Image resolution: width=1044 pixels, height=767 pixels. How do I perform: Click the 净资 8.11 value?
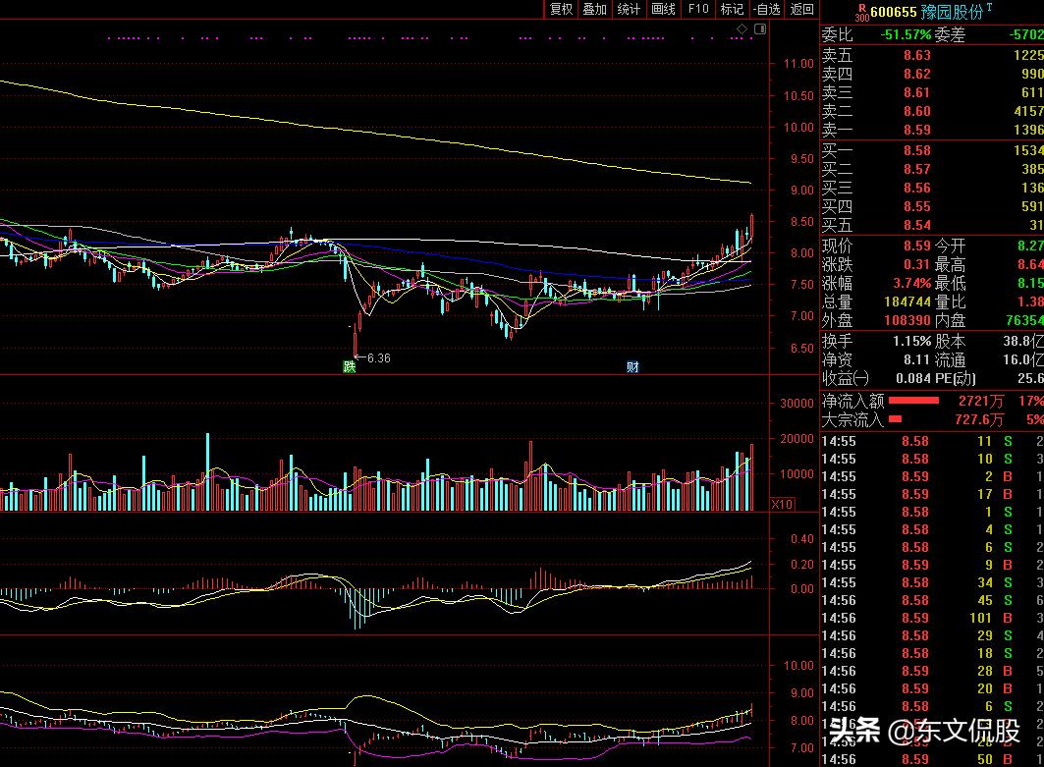pyautogui.click(x=917, y=359)
